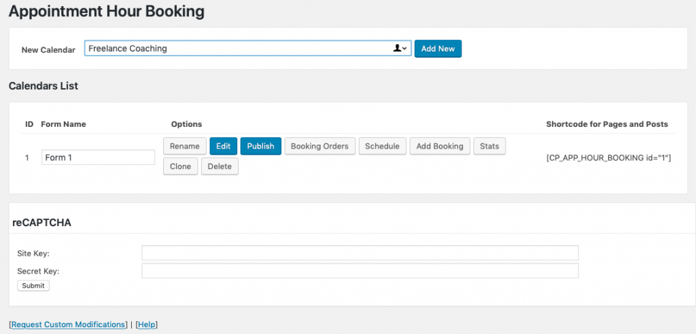Click the reCAPTCHA Secret Key input
This screenshot has height=334, width=696.
tap(360, 271)
